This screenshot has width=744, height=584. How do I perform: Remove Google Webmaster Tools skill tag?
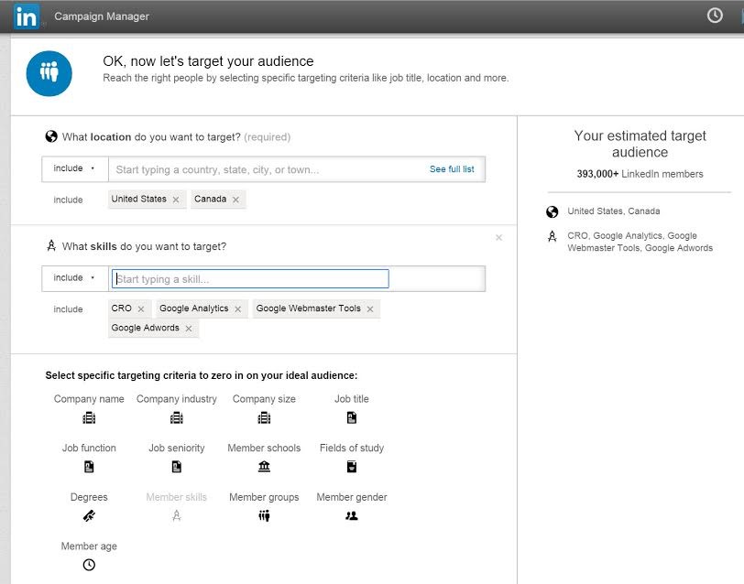pyautogui.click(x=370, y=309)
